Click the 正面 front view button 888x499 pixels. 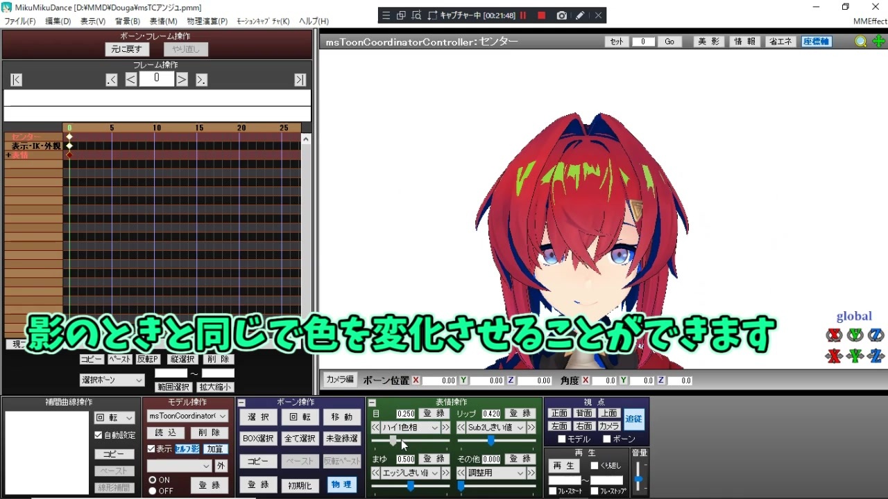(x=559, y=413)
